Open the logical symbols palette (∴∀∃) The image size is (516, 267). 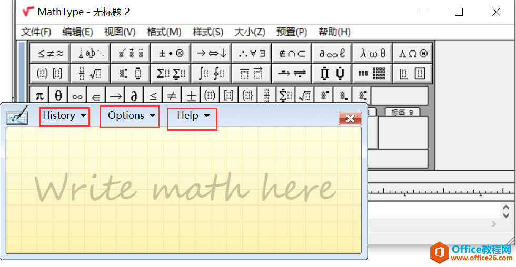tap(252, 53)
